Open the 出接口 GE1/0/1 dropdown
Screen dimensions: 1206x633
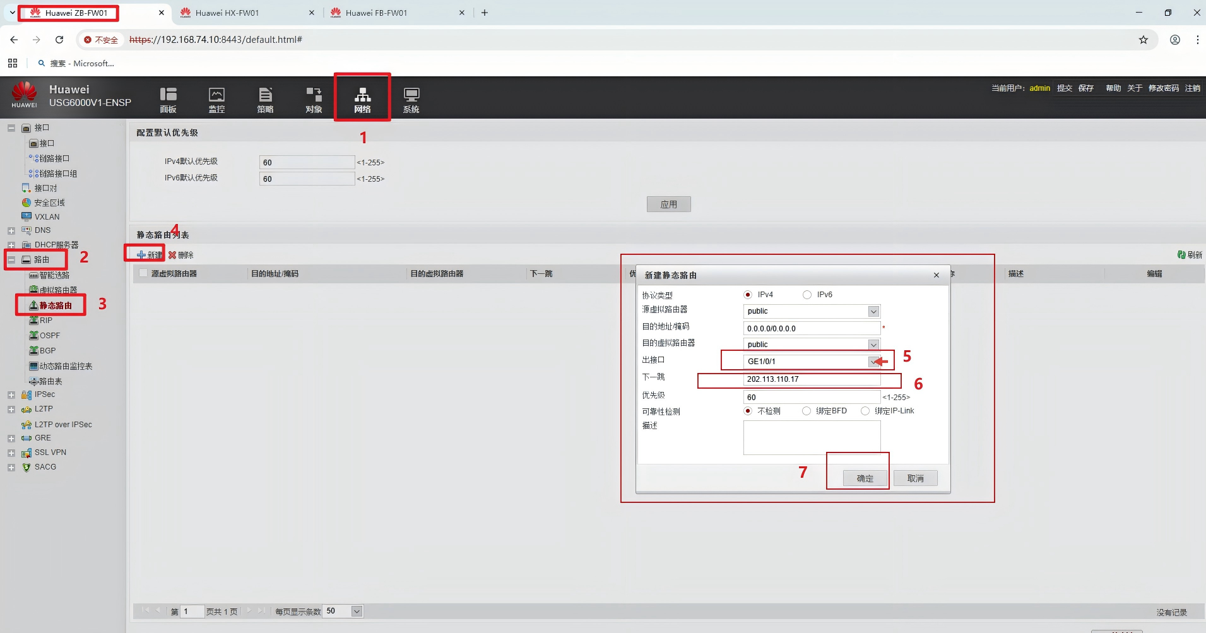coord(873,362)
